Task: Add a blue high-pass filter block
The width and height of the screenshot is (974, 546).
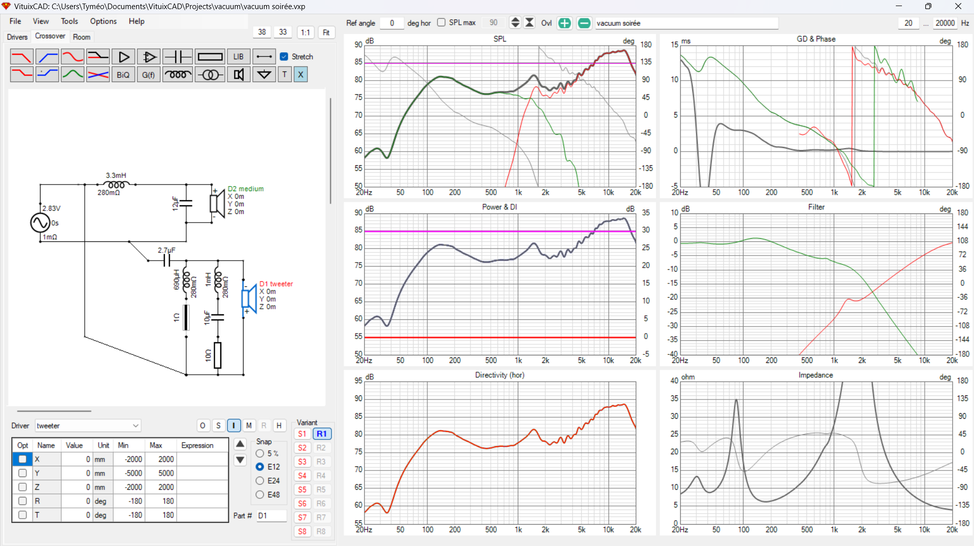Action: pos(47,57)
